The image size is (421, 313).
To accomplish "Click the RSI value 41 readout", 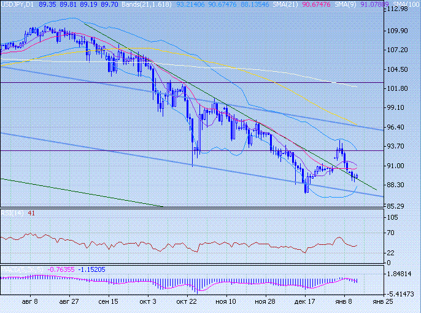I will (x=31, y=213).
